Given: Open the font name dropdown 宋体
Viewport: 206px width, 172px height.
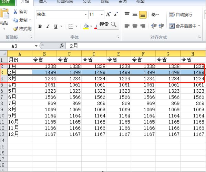Looking at the screenshot, I should pos(85,14).
